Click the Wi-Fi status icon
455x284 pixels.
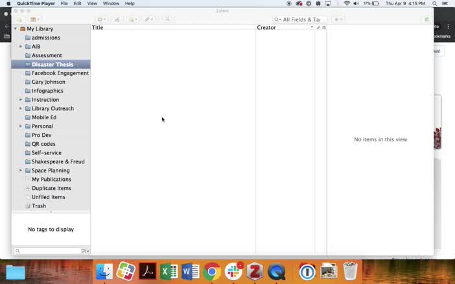[x=347, y=3]
